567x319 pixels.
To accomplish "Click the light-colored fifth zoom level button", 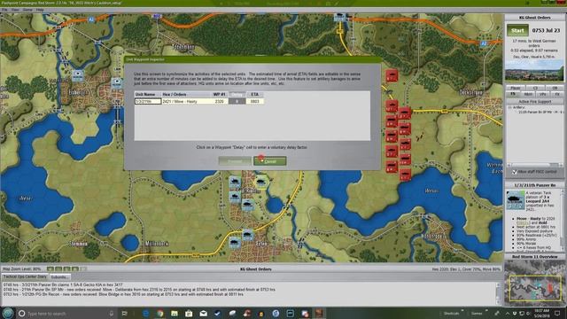I will click(83, 269).
